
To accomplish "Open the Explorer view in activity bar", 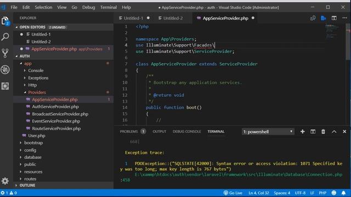I will [5, 21].
